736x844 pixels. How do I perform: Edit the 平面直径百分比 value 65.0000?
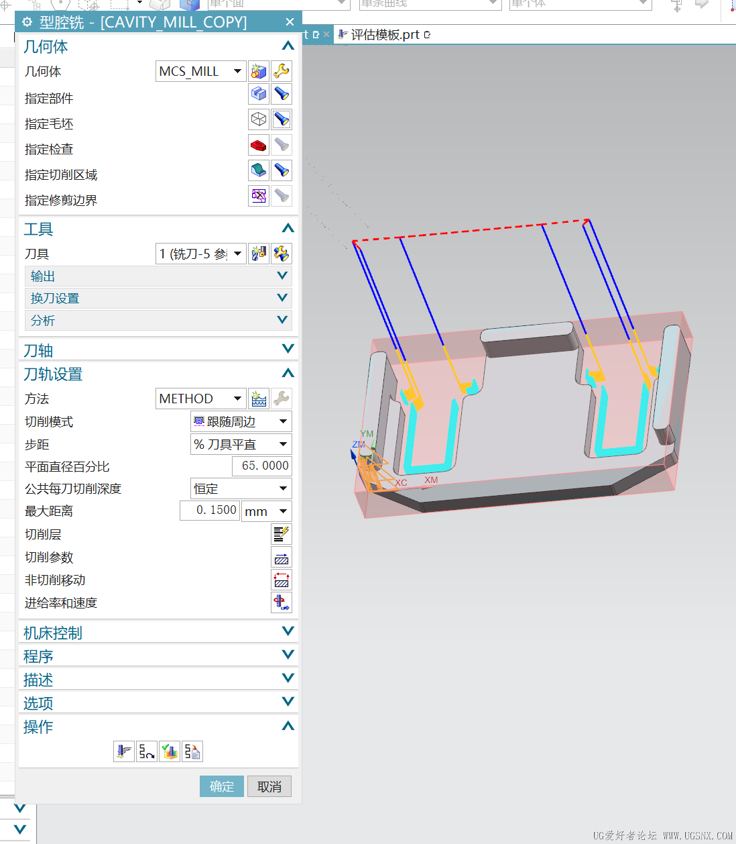262,466
